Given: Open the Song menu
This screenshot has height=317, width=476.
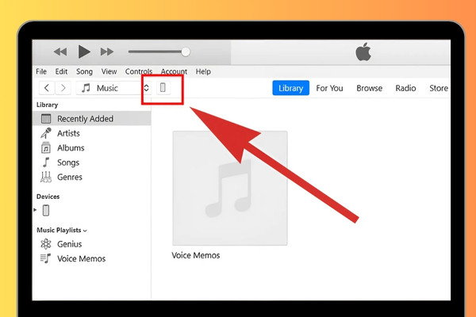Looking at the screenshot, I should pos(84,72).
